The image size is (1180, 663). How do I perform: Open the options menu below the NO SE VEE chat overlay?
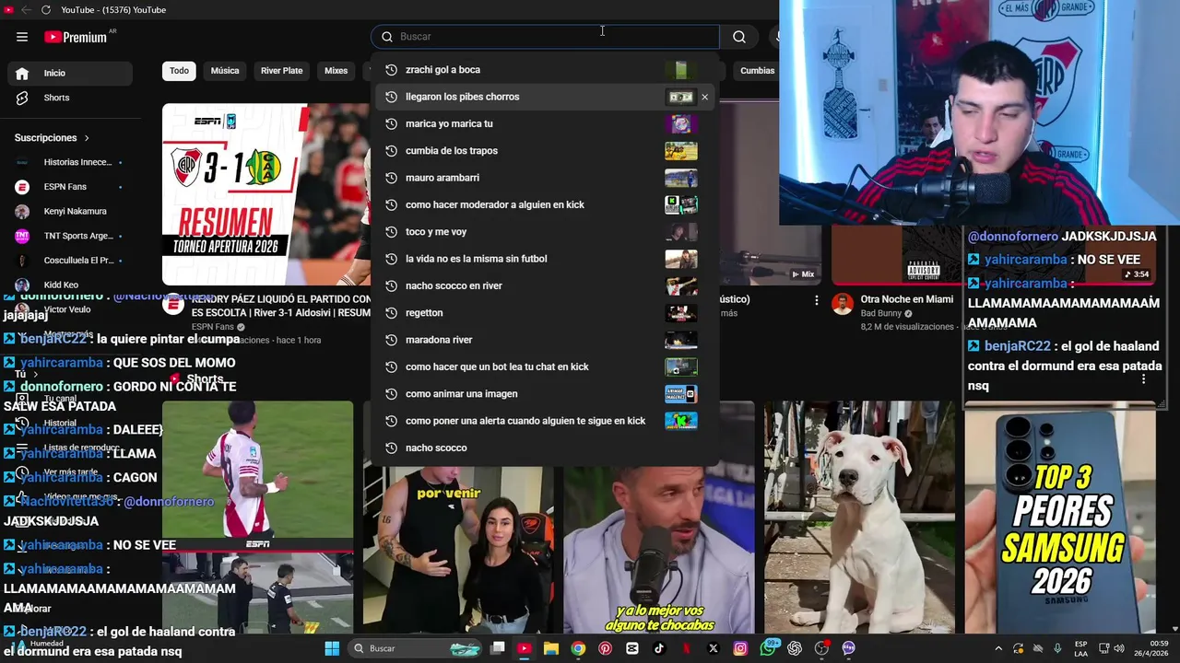click(1144, 379)
